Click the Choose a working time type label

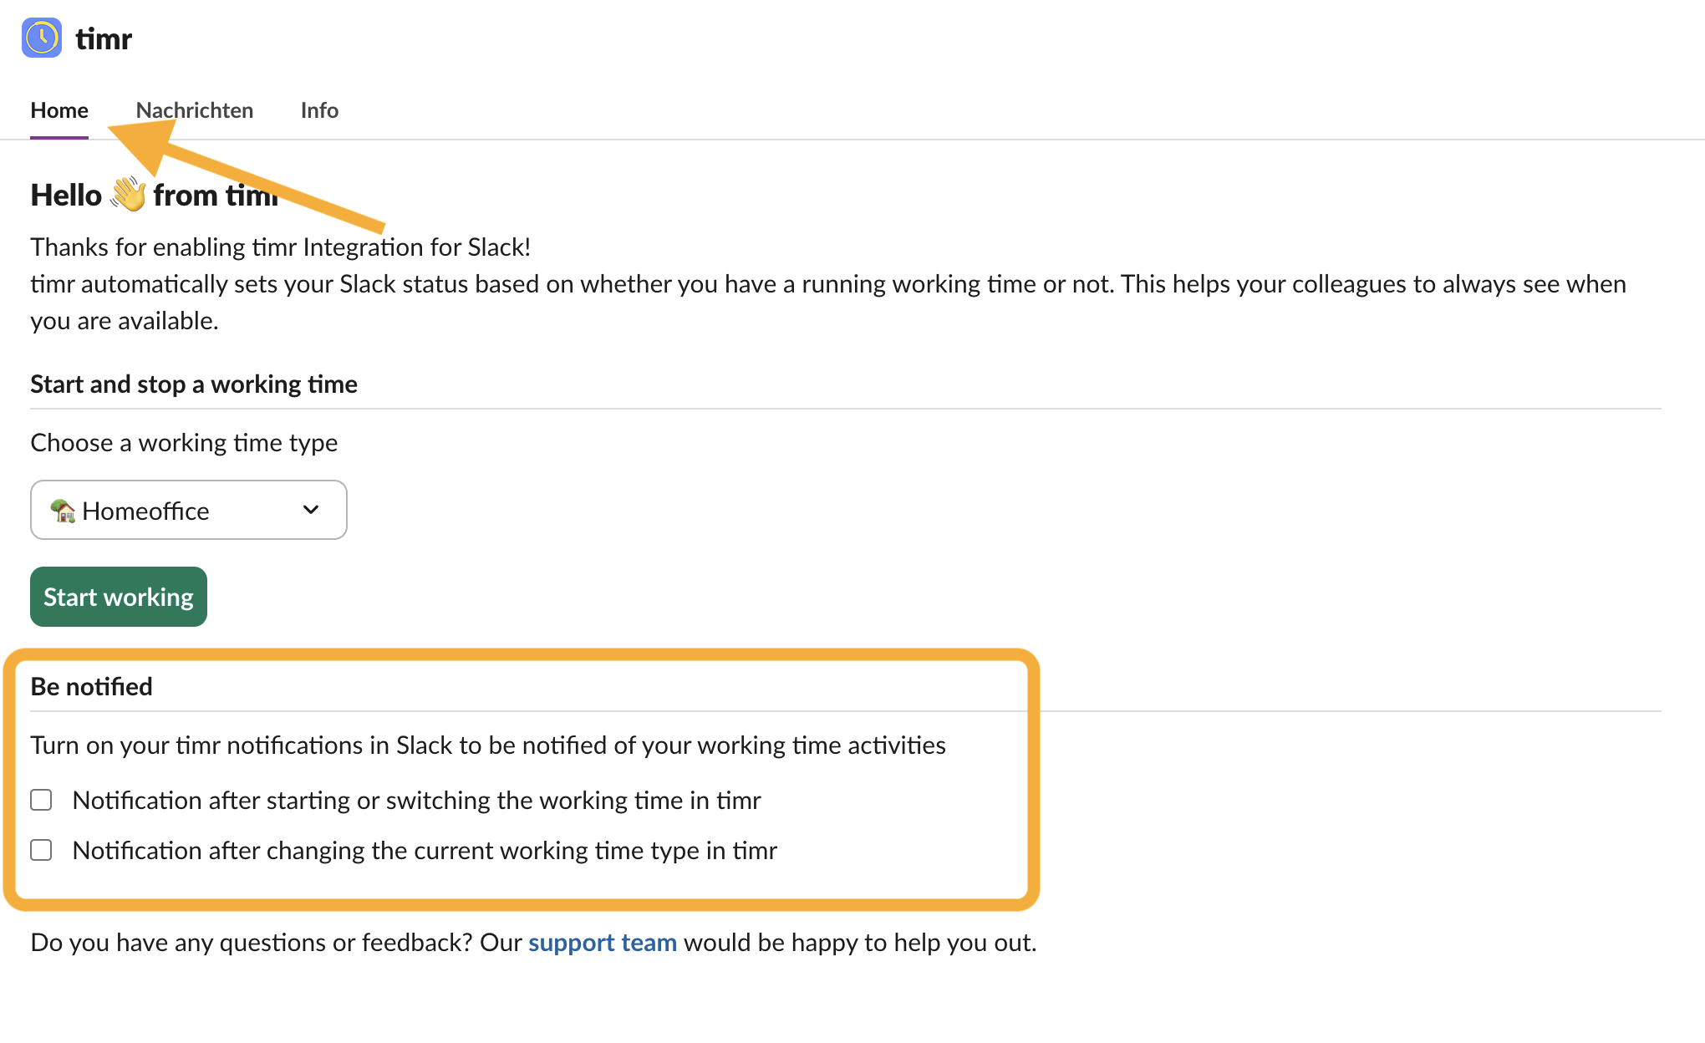pyautogui.click(x=184, y=443)
